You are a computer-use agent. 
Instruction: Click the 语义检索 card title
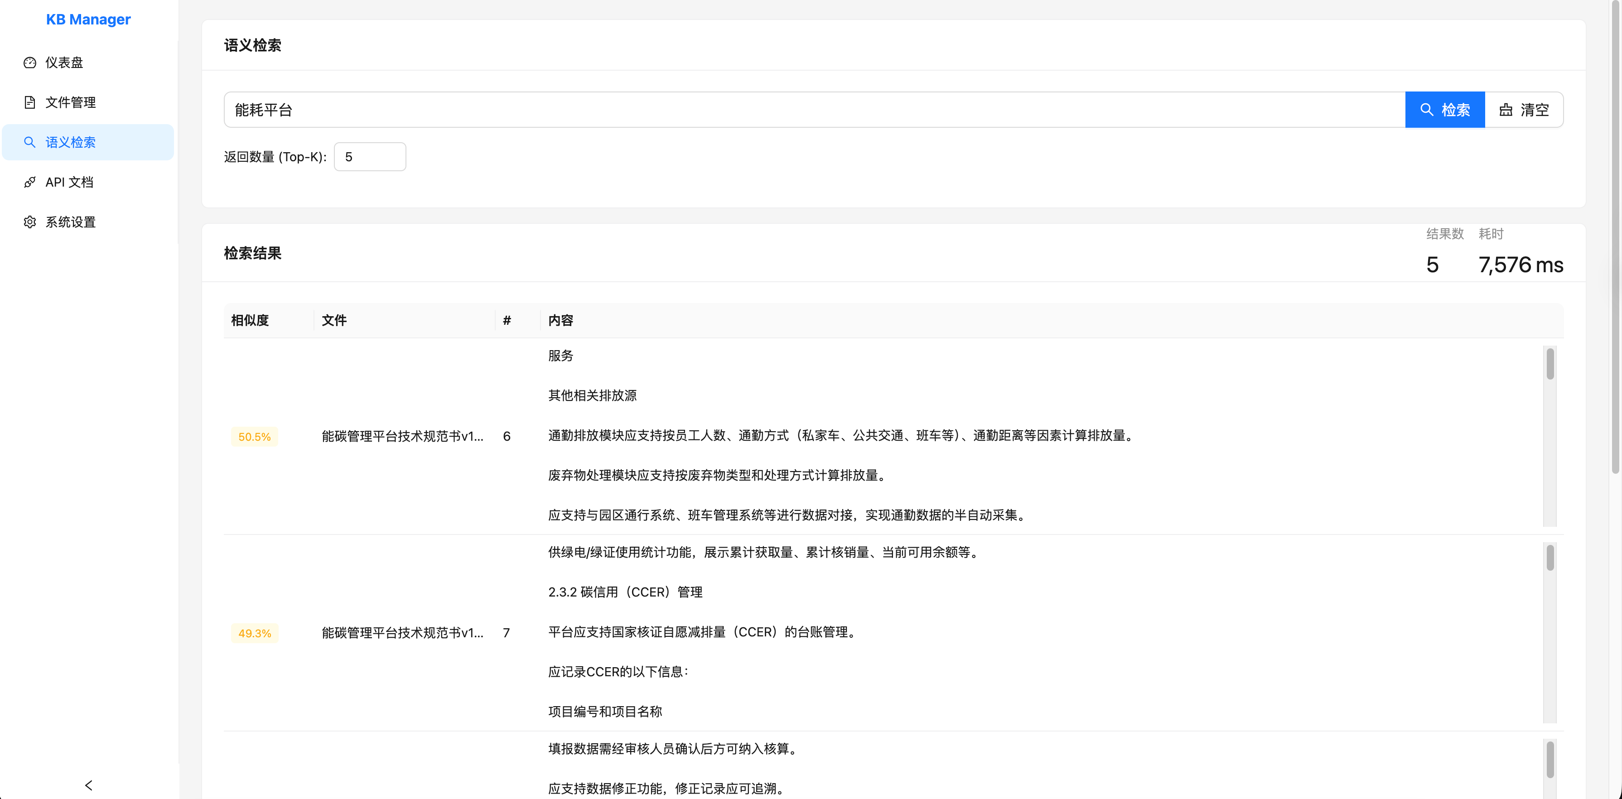click(x=252, y=45)
